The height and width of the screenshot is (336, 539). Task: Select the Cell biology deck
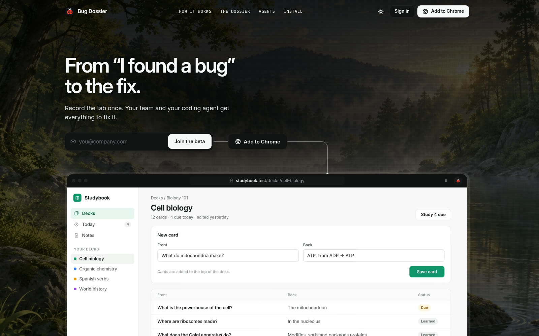click(102, 259)
